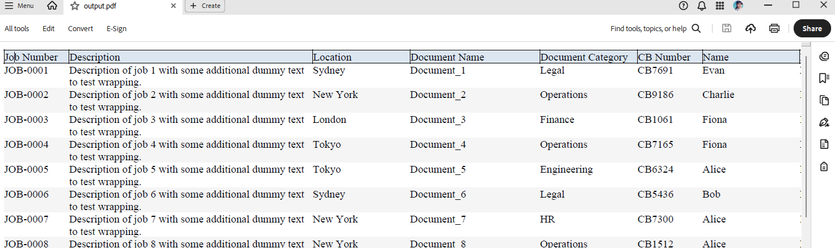Close the output.pdf tab
Image resolution: width=835 pixels, height=248 pixels.
(174, 6)
